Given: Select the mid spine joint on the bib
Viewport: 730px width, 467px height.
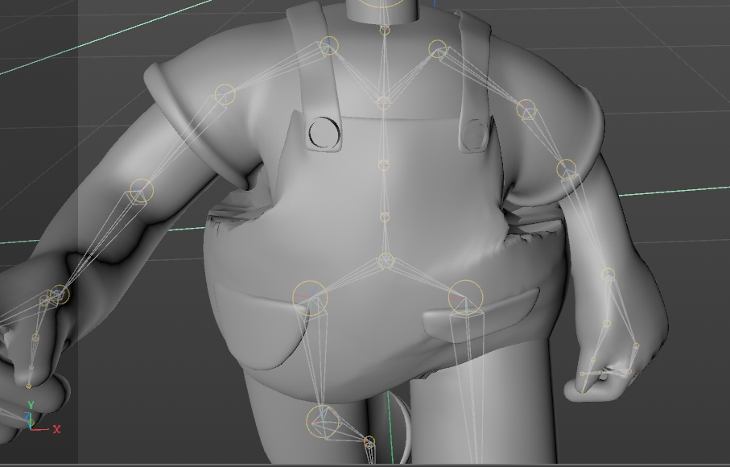Looking at the screenshot, I should click(384, 165).
